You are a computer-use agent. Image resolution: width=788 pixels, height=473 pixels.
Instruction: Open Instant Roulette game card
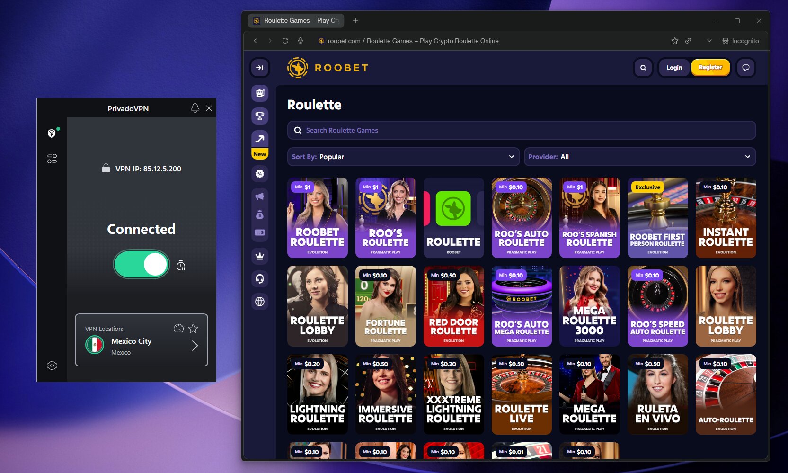click(x=726, y=218)
